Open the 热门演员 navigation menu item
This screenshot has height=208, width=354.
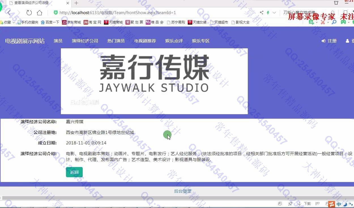point(116,41)
